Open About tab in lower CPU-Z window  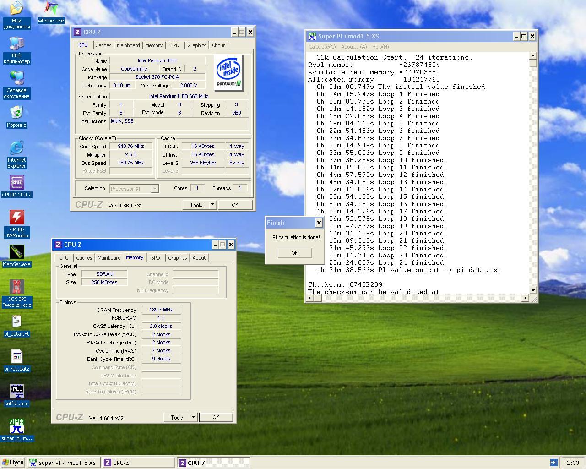point(199,258)
